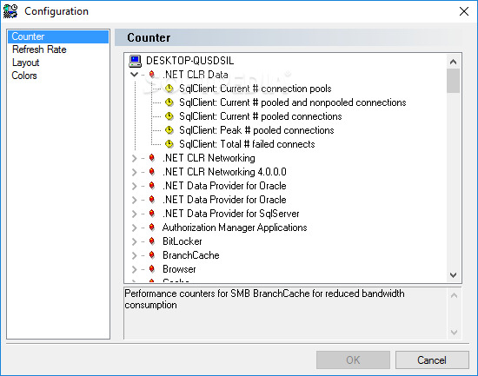The image size is (478, 376).
Task: Select 'SqlClient: Current # pooled connections'
Action: coord(261,116)
